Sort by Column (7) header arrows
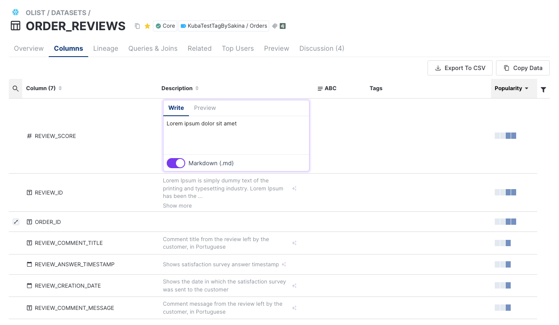The height and width of the screenshot is (325, 559). coord(60,88)
